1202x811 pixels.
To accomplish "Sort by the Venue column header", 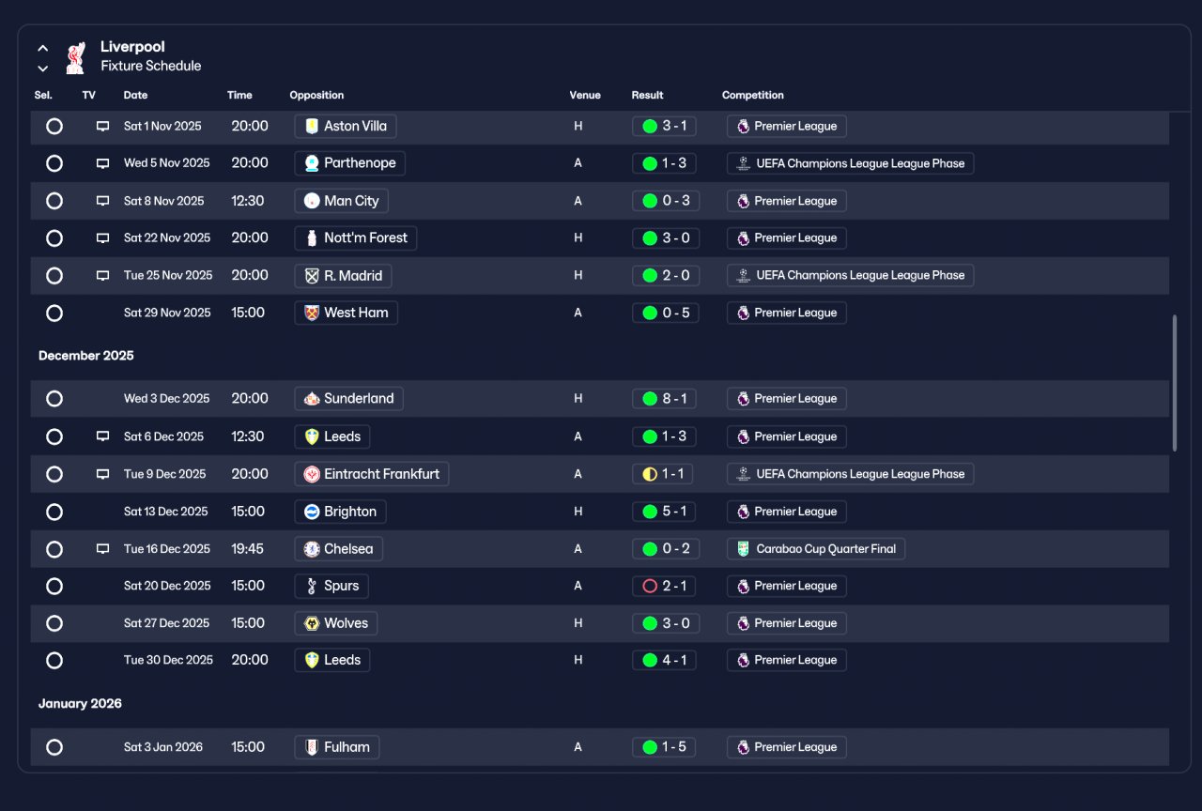I will click(x=585, y=96).
